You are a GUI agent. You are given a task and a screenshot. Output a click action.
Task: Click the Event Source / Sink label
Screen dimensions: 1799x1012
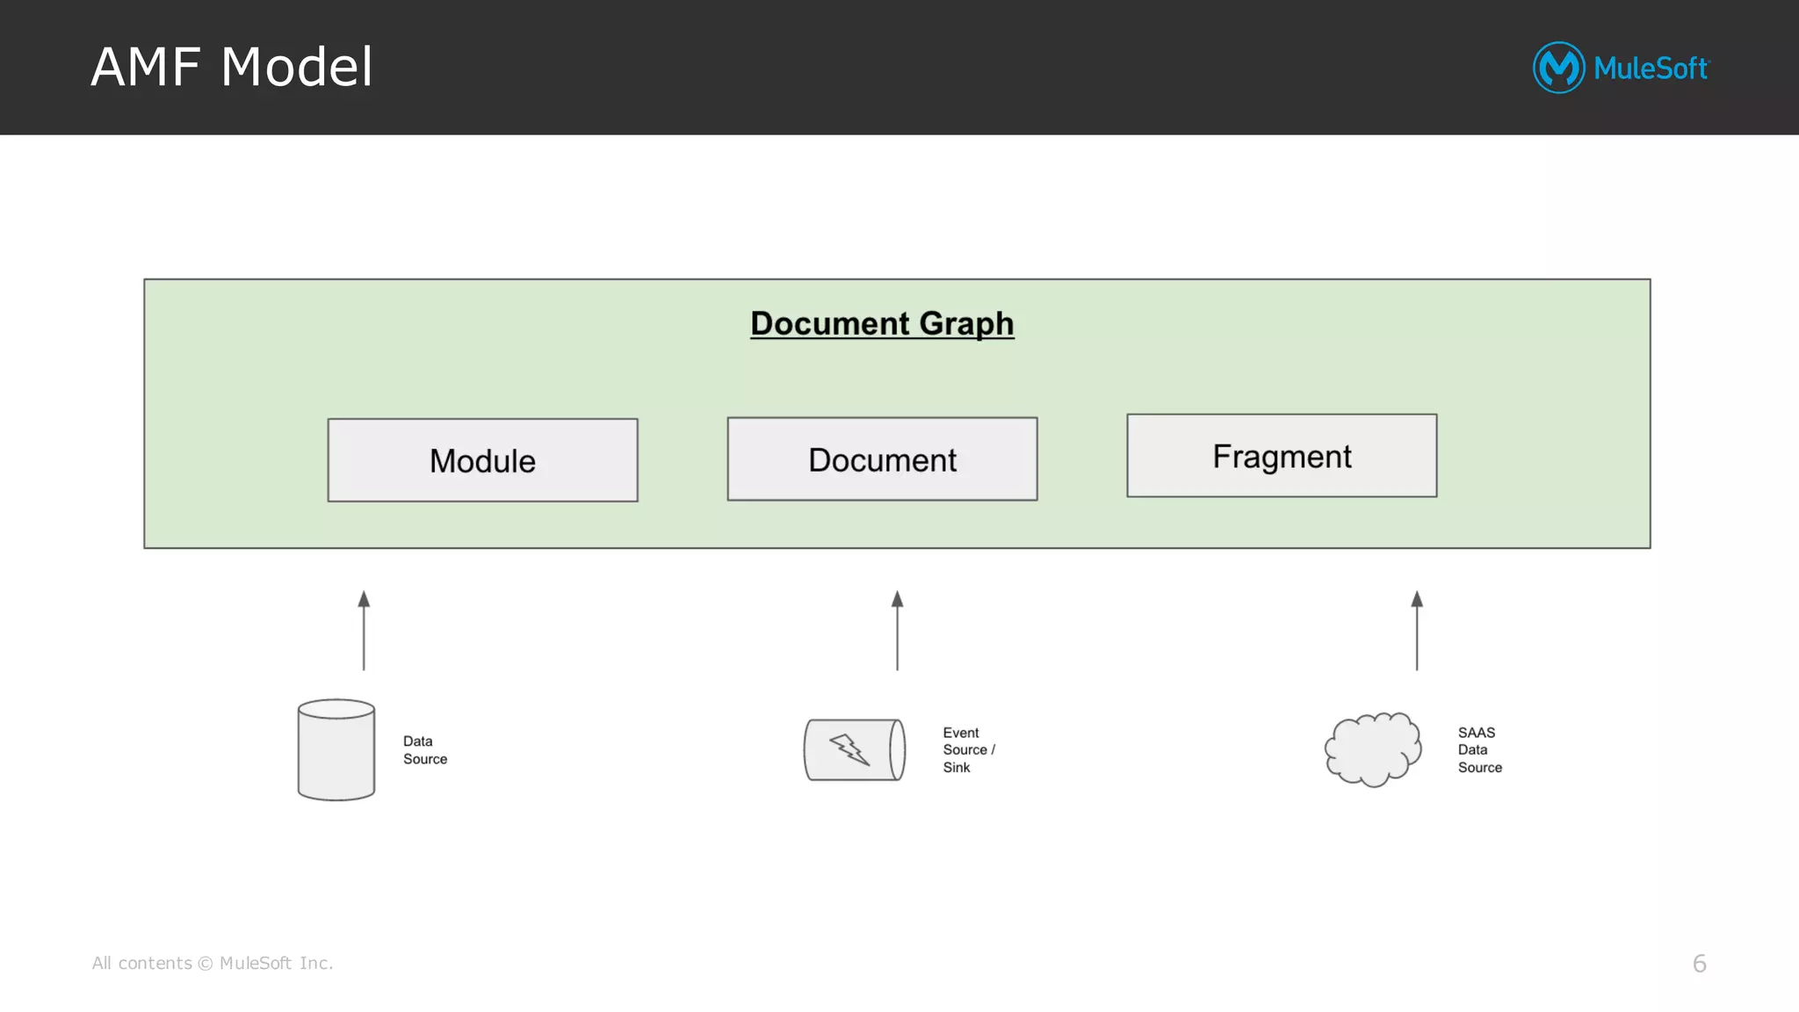point(968,749)
